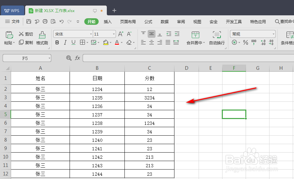The width and height of the screenshot is (294, 179).
Task: Click the Save icon in quick toolbar
Action: click(29, 22)
